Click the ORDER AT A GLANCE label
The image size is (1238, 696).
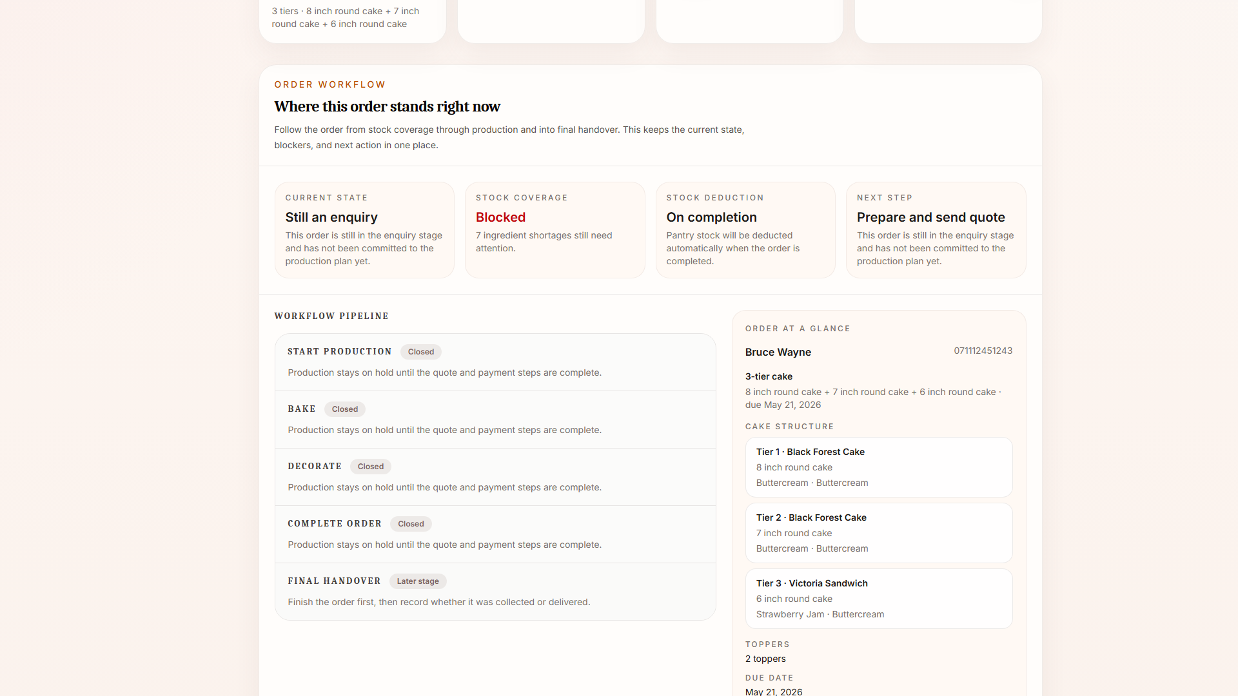tap(798, 329)
